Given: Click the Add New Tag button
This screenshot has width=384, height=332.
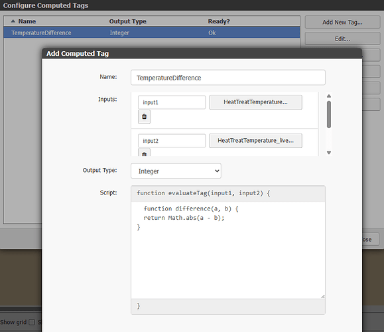Looking at the screenshot, I should click(342, 23).
